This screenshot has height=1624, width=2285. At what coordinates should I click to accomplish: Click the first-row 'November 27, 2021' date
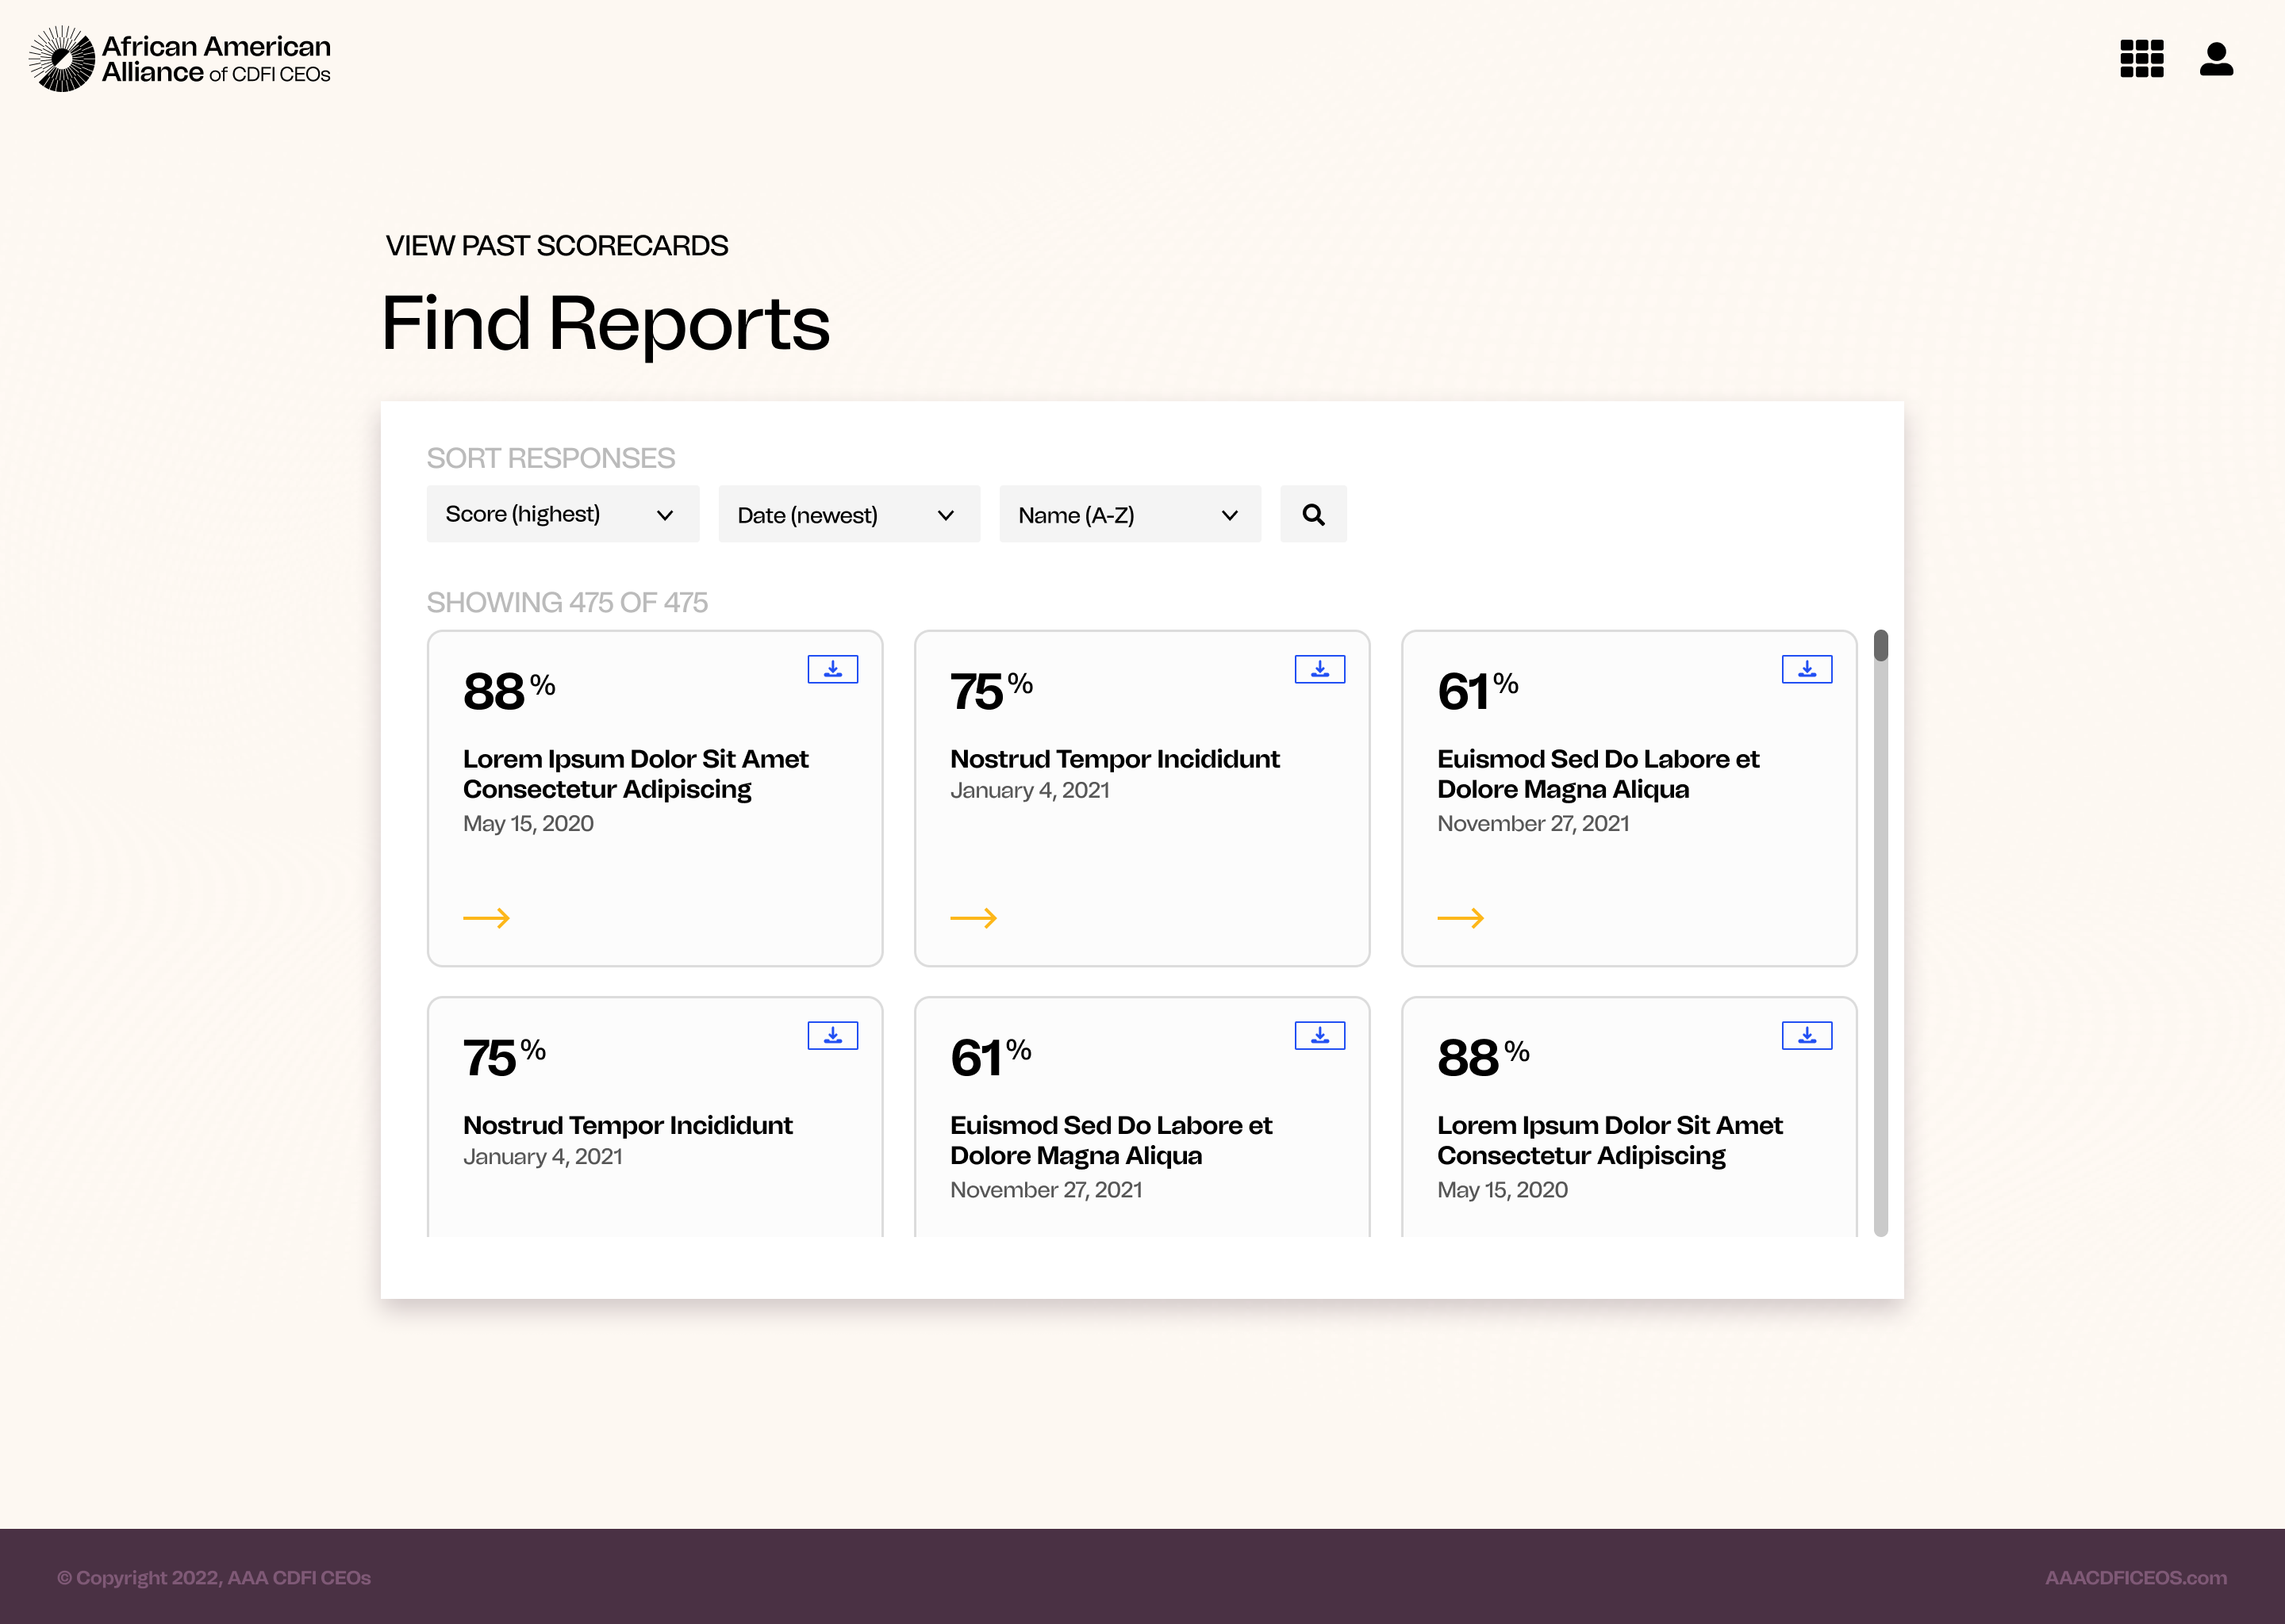(1533, 823)
